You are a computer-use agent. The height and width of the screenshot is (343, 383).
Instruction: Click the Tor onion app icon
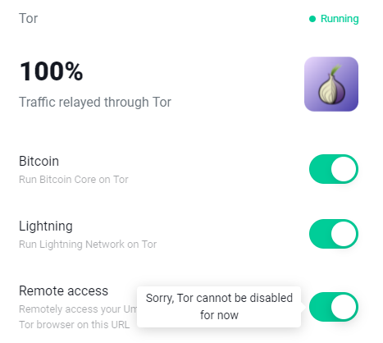(x=331, y=84)
